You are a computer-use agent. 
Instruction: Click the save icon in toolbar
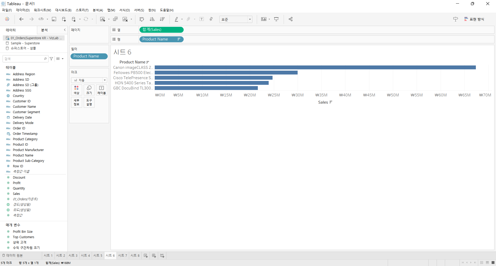(54, 19)
